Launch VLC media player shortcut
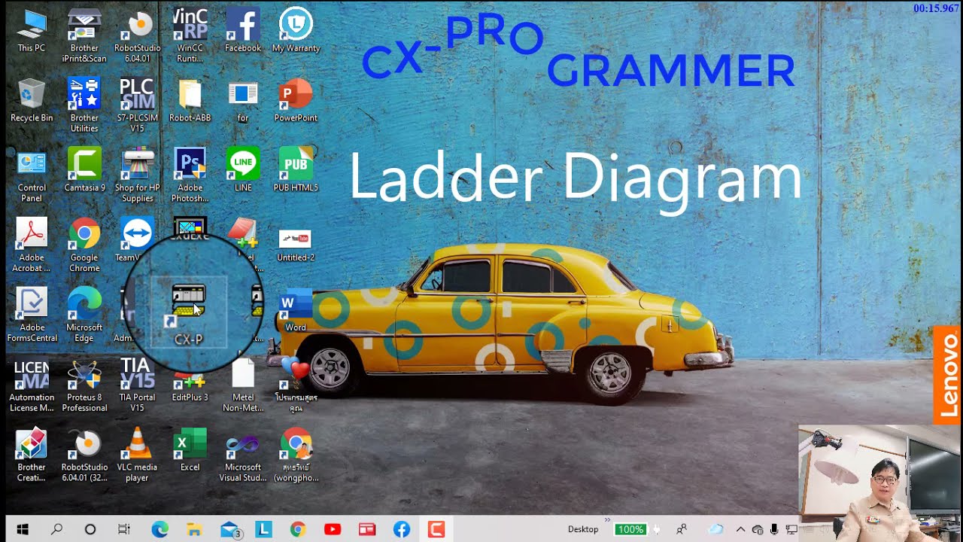The image size is (963, 542). [x=137, y=455]
